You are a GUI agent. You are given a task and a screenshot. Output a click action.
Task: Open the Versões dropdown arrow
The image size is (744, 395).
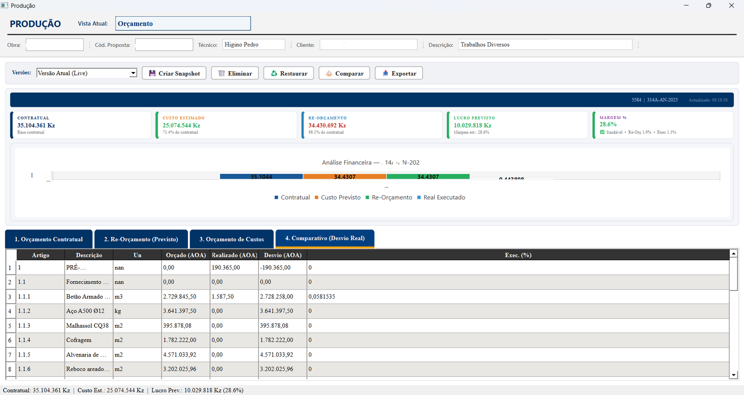(133, 73)
